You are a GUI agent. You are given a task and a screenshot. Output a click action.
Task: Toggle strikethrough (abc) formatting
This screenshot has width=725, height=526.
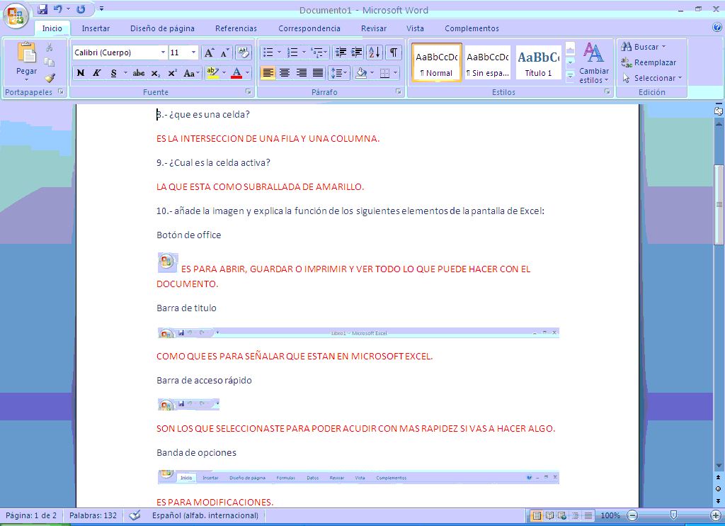139,73
